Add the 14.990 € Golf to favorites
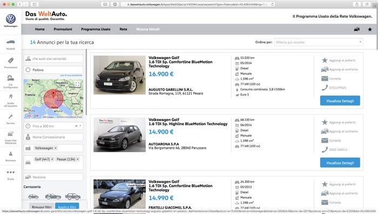378x214 pixels. pos(339,184)
